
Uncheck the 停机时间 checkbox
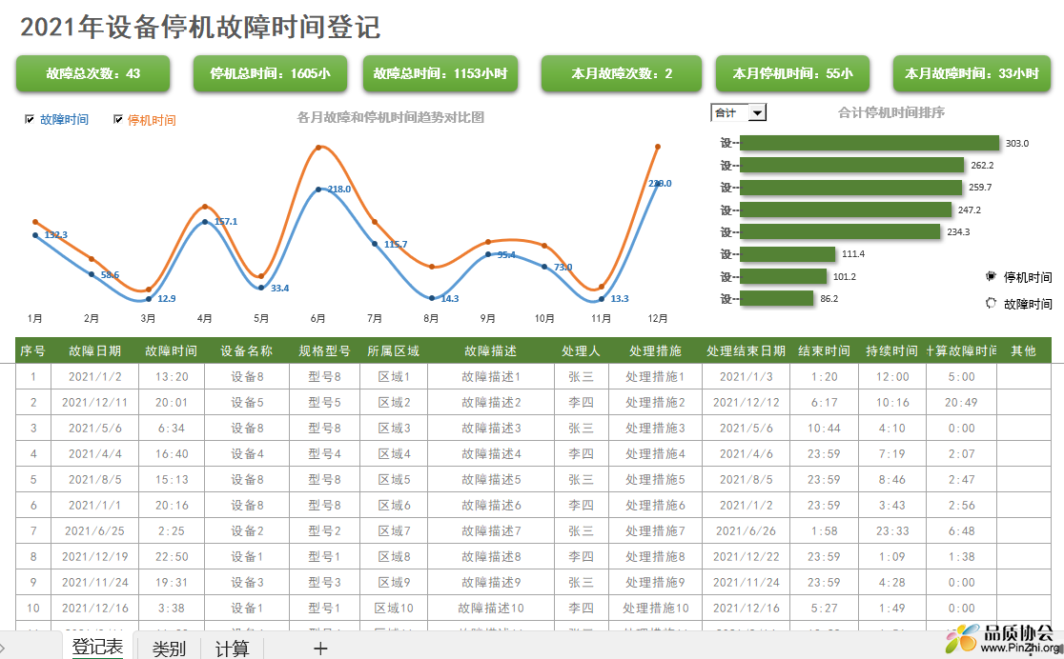[118, 119]
